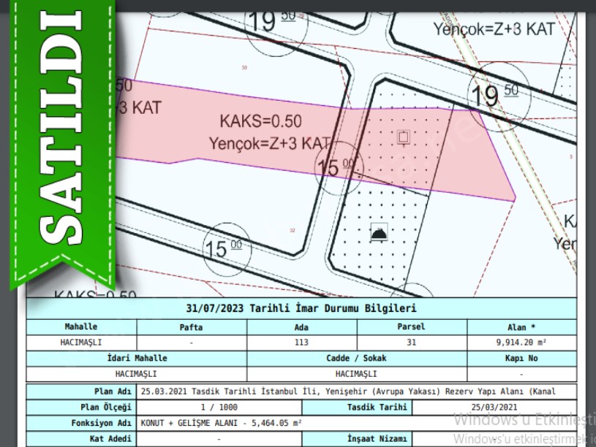
Task: Click the Alan value 9,914.20 m² cell
Action: pyautogui.click(x=521, y=343)
